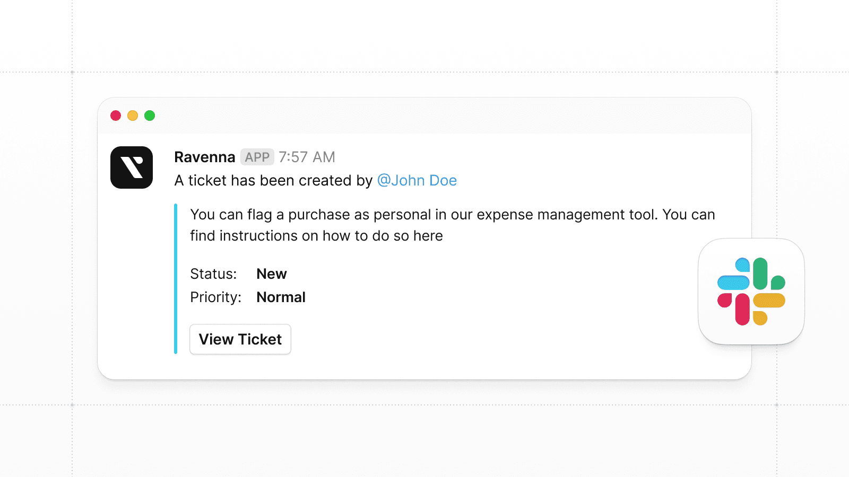Click the green maximize window dot
This screenshot has width=849, height=477.
click(x=150, y=116)
